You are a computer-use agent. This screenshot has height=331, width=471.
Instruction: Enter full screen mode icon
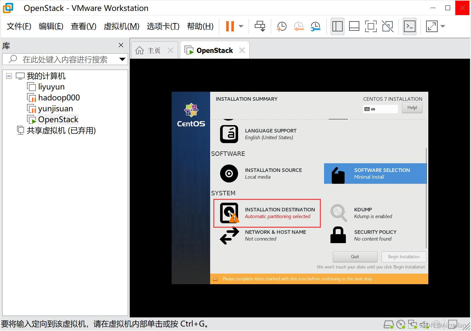[x=371, y=26]
